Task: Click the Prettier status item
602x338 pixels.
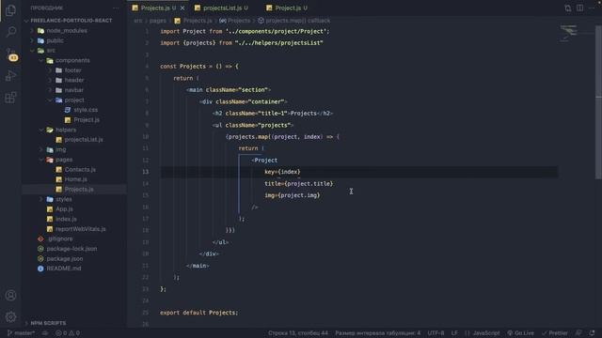Action: pos(554,333)
